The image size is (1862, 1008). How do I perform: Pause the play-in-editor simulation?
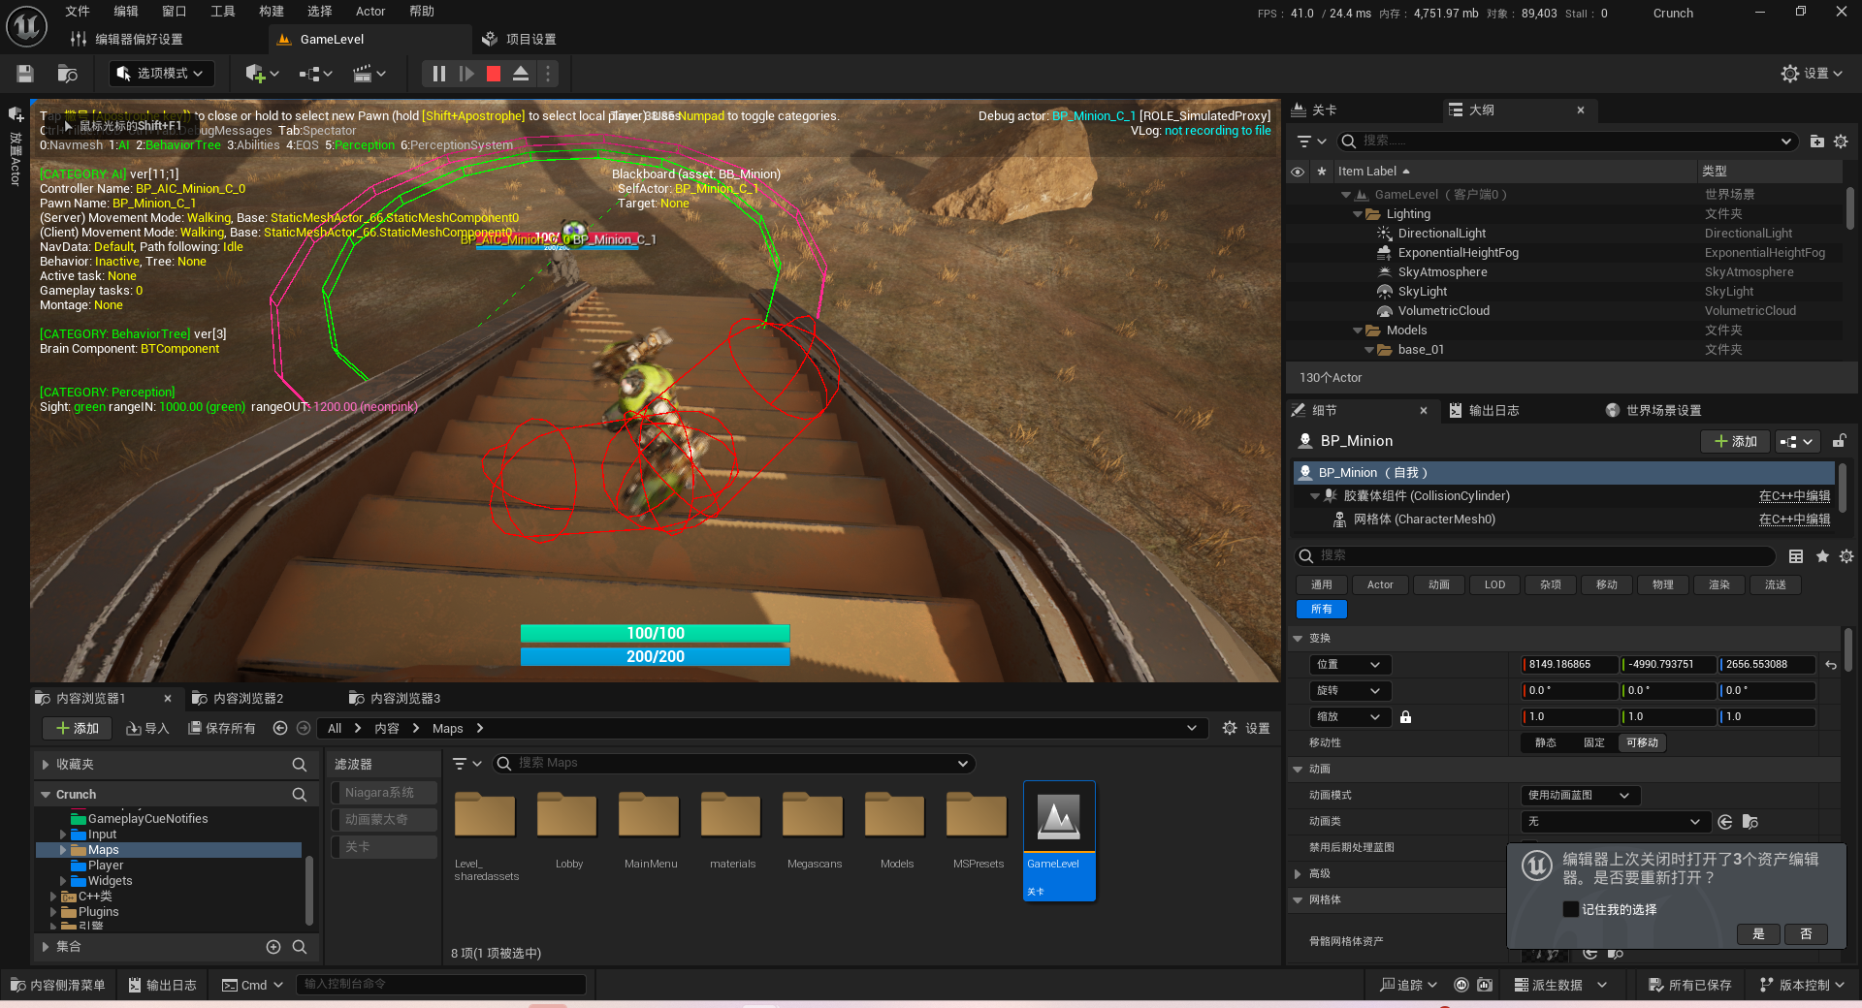tap(438, 74)
